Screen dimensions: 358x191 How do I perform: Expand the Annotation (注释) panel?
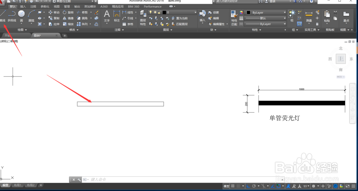click(119, 30)
